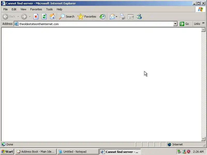Viewport: 207px width, 155px height.
Task: Print the page using printer icon
Action: (122, 17)
